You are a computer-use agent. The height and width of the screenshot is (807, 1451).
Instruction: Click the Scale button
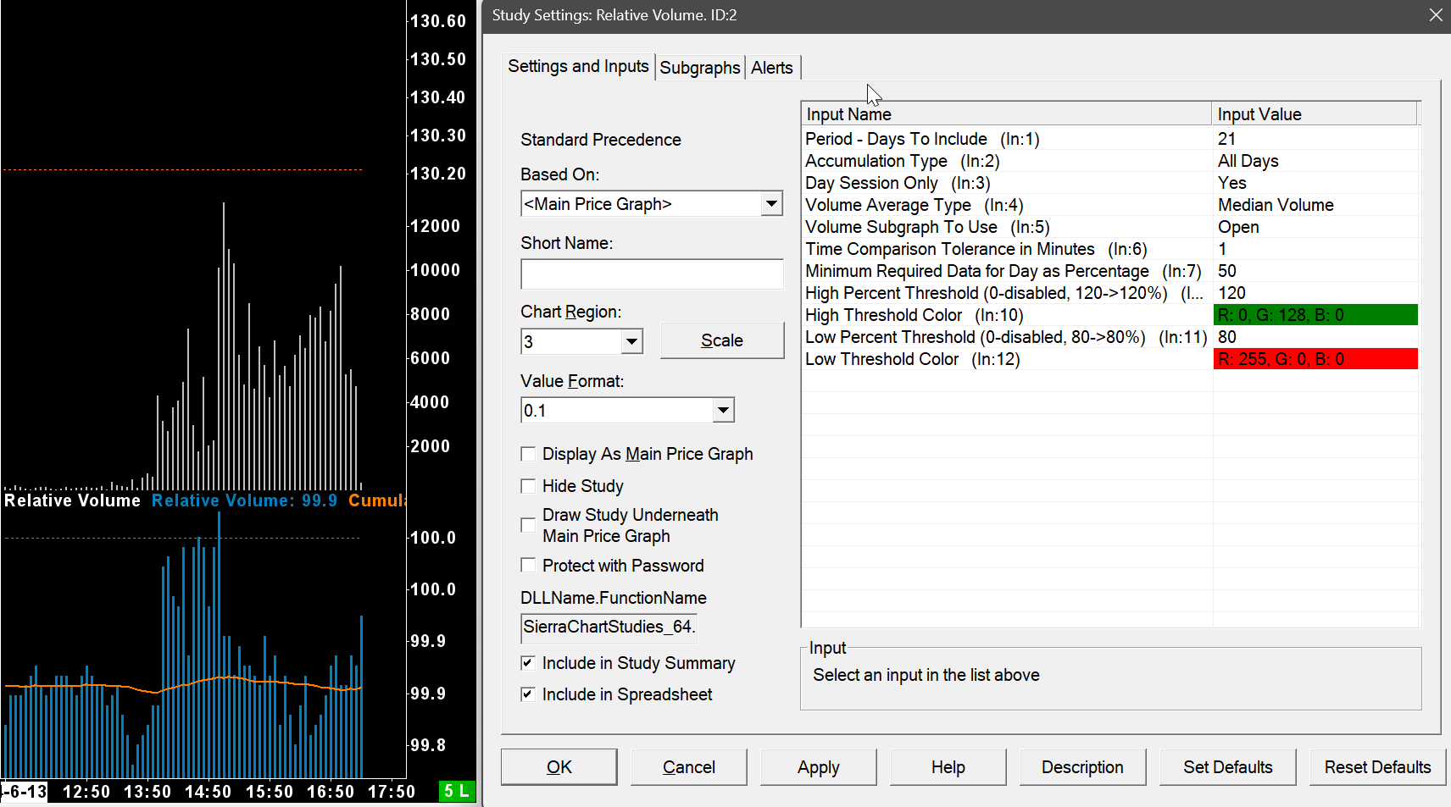point(721,340)
